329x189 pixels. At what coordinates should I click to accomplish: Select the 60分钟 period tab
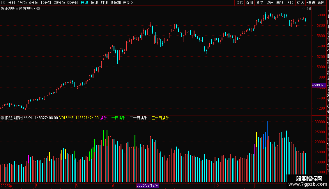pos(73,3)
